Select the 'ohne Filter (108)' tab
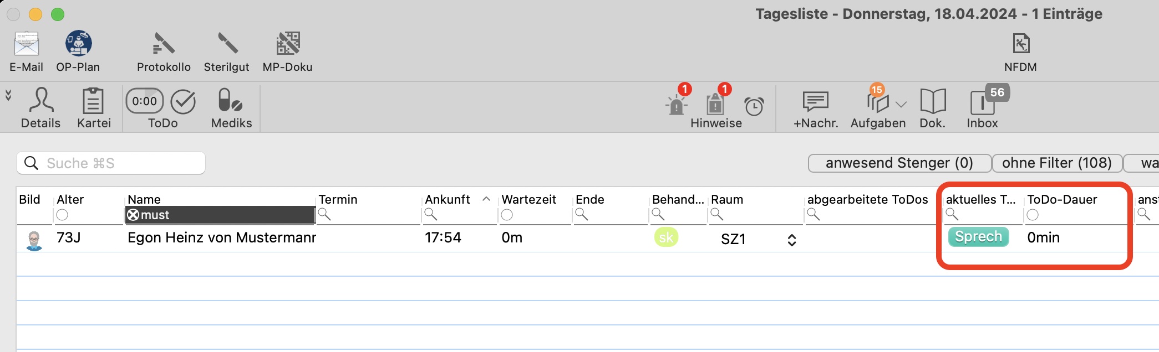The width and height of the screenshot is (1159, 352). (x=1056, y=163)
